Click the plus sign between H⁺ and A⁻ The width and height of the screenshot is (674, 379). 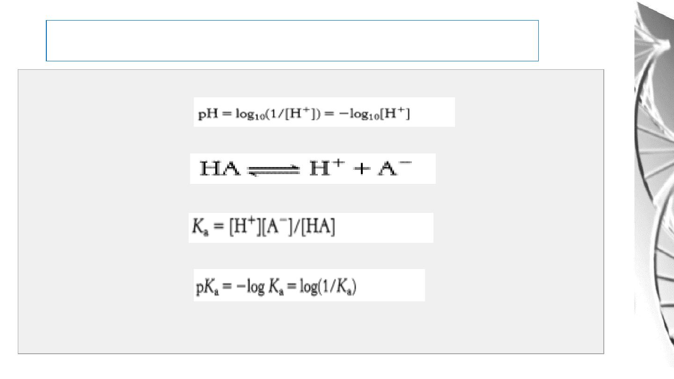[360, 169]
